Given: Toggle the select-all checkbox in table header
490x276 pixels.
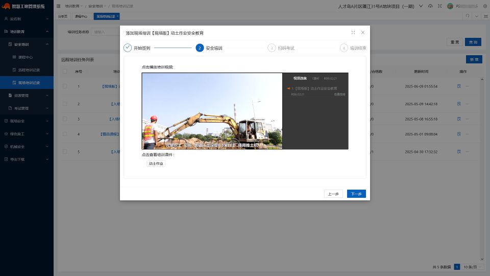Looking at the screenshot, I should tap(65, 72).
